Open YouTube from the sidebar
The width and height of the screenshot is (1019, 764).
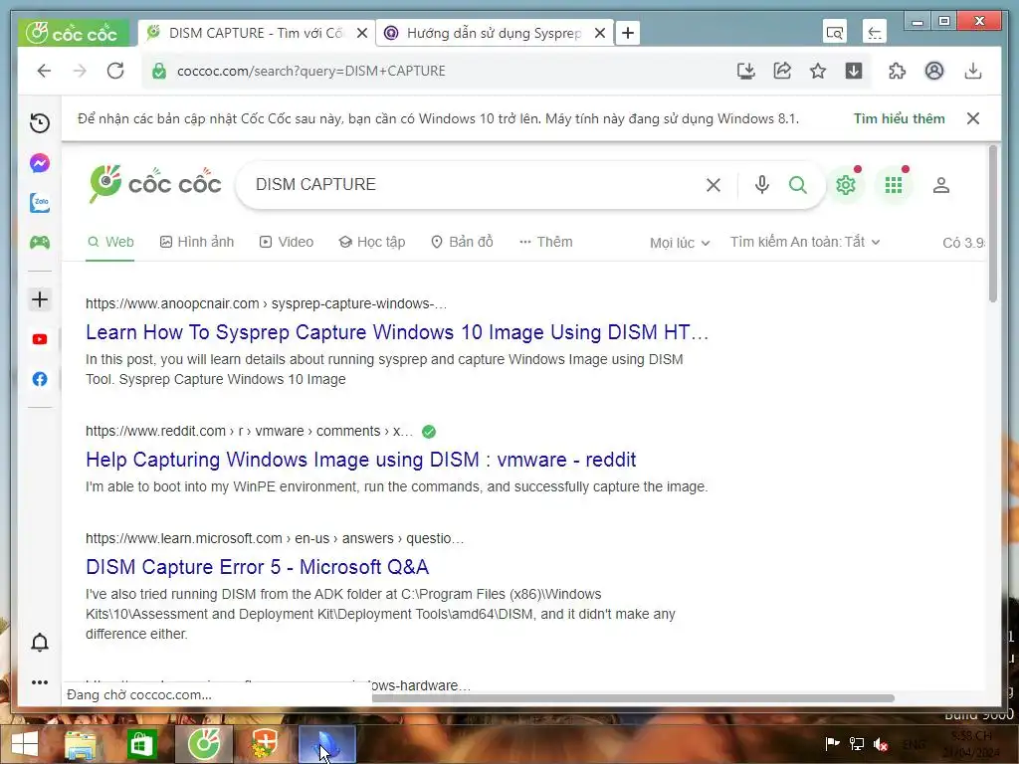[x=40, y=339]
